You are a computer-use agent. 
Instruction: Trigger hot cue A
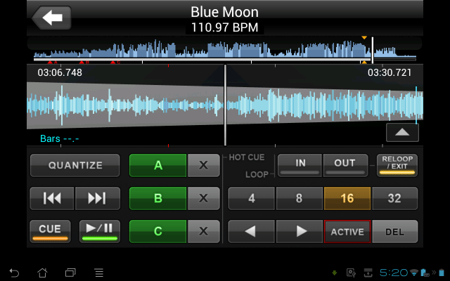tap(158, 166)
